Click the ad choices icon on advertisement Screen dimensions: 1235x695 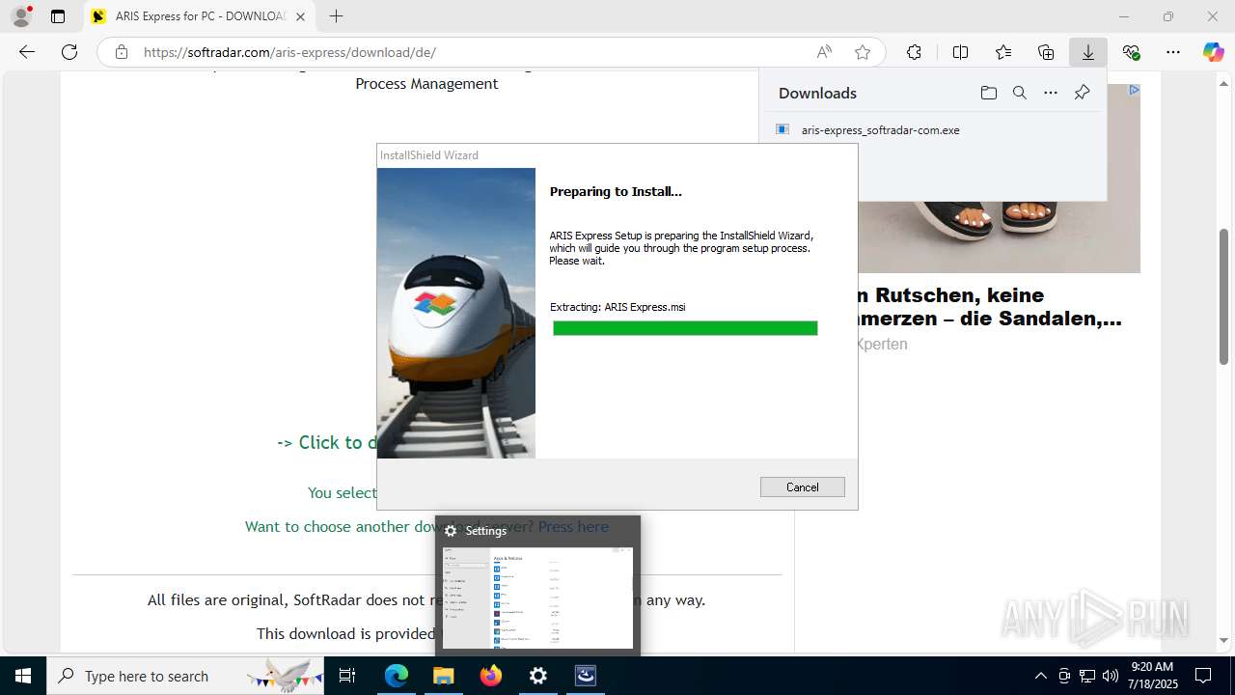pos(1134,90)
